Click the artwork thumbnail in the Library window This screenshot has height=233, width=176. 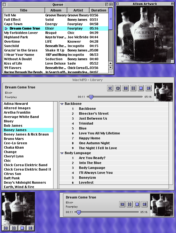tap(163, 92)
